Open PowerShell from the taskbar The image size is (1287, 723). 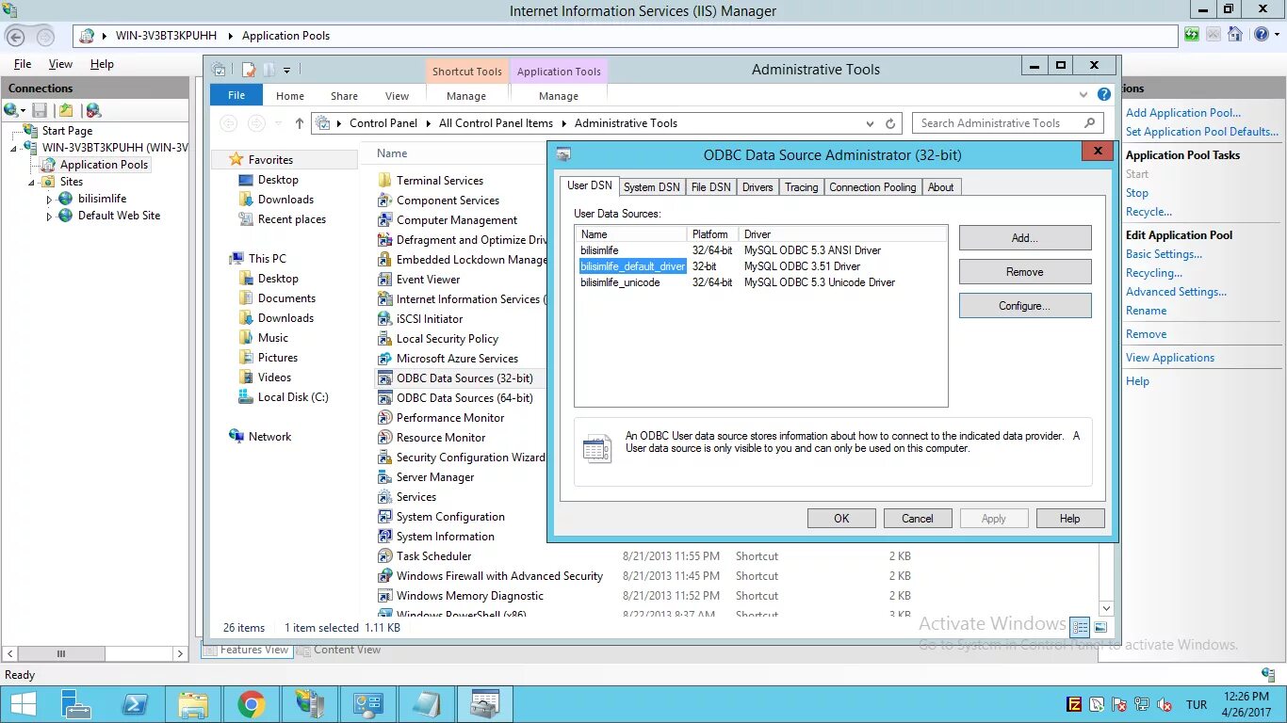point(134,704)
